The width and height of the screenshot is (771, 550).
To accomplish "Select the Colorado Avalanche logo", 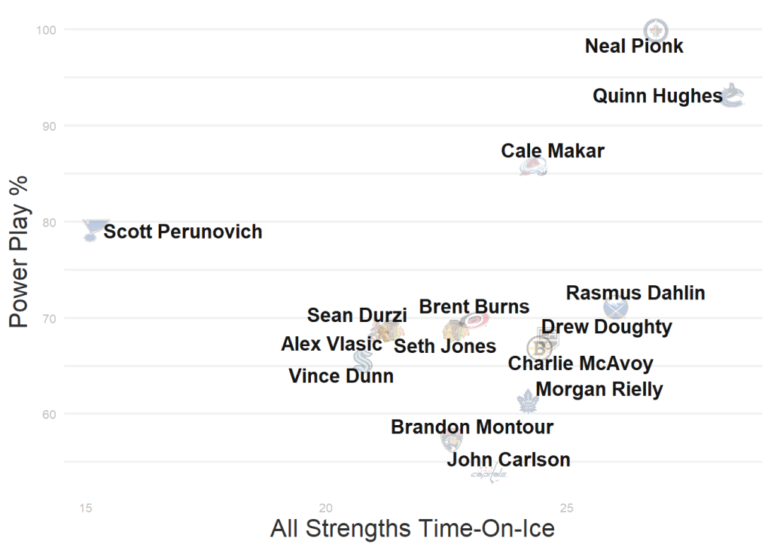I will coord(533,168).
